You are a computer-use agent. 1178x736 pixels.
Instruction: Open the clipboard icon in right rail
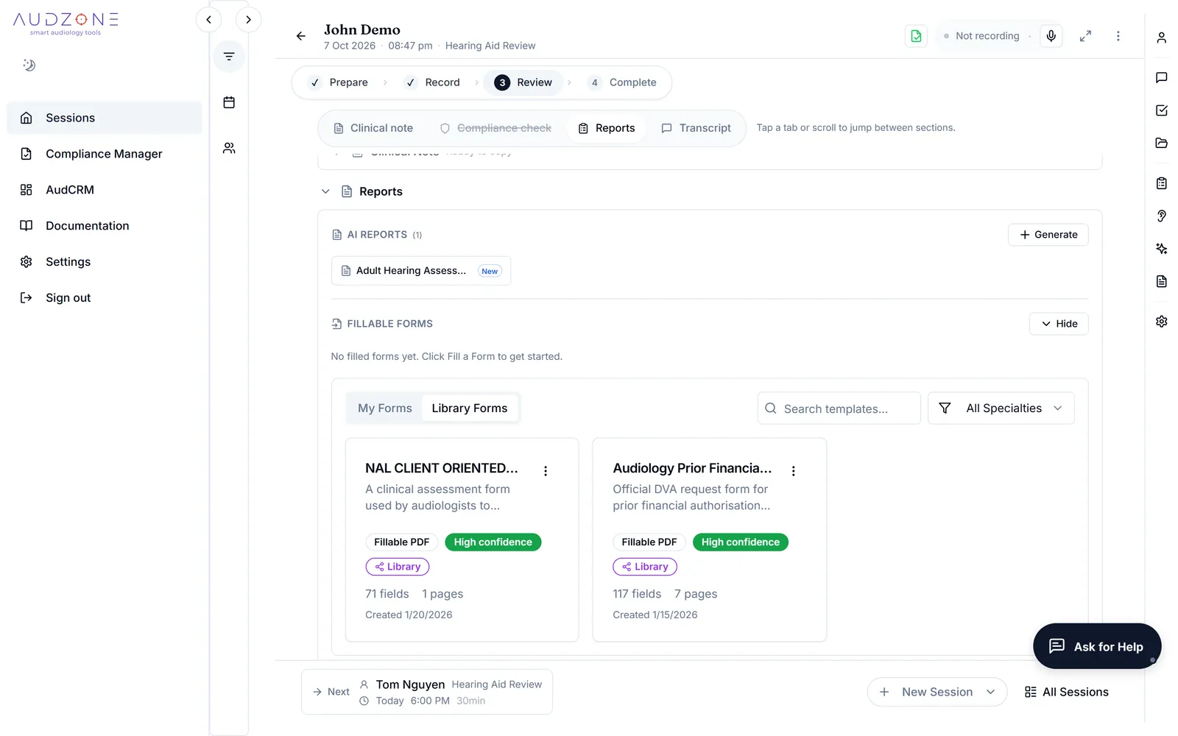pyautogui.click(x=1161, y=183)
